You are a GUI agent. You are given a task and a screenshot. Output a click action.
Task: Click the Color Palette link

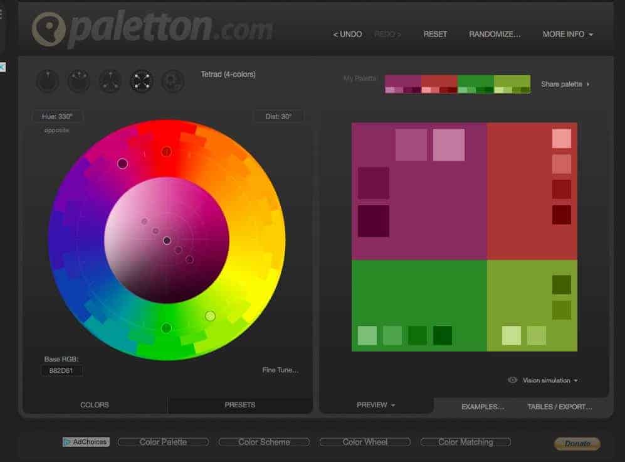click(x=163, y=442)
